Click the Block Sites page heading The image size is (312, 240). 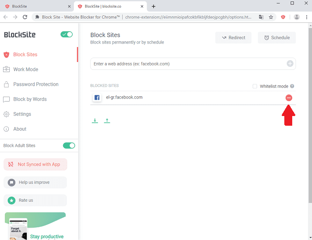pos(105,35)
